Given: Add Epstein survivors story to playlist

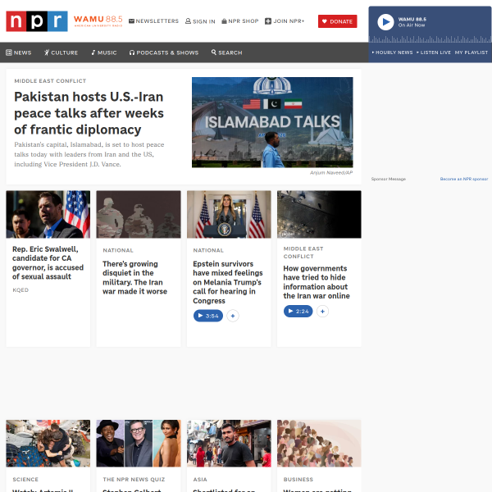Looking at the screenshot, I should click(233, 316).
